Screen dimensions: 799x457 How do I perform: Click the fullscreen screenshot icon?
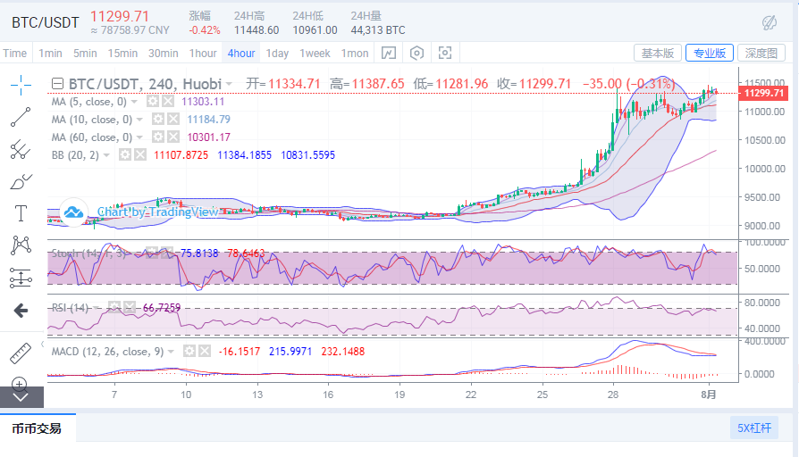445,53
